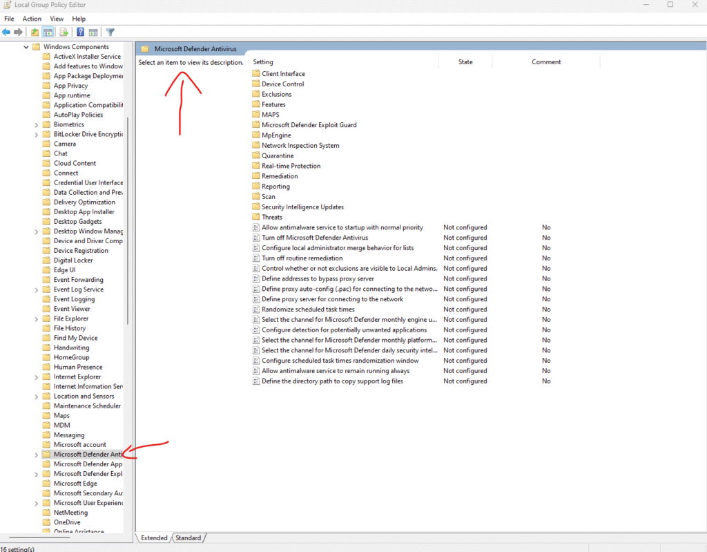The image size is (707, 552).
Task: Open the View menu
Action: (x=57, y=19)
